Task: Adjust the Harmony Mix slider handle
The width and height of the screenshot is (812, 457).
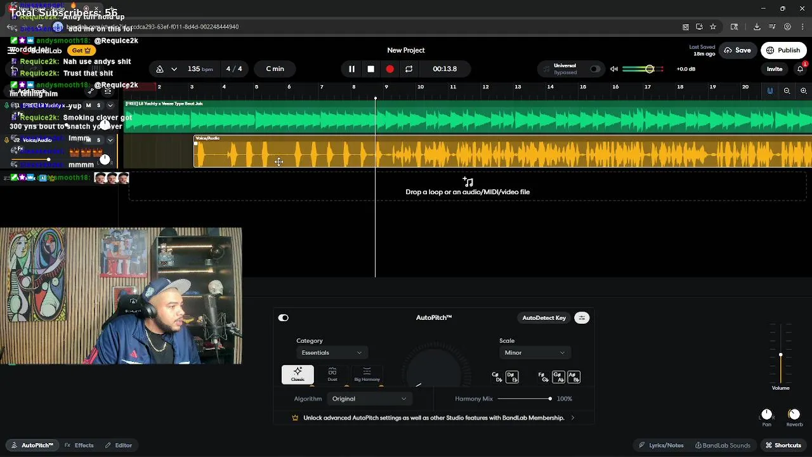Action: pos(550,399)
